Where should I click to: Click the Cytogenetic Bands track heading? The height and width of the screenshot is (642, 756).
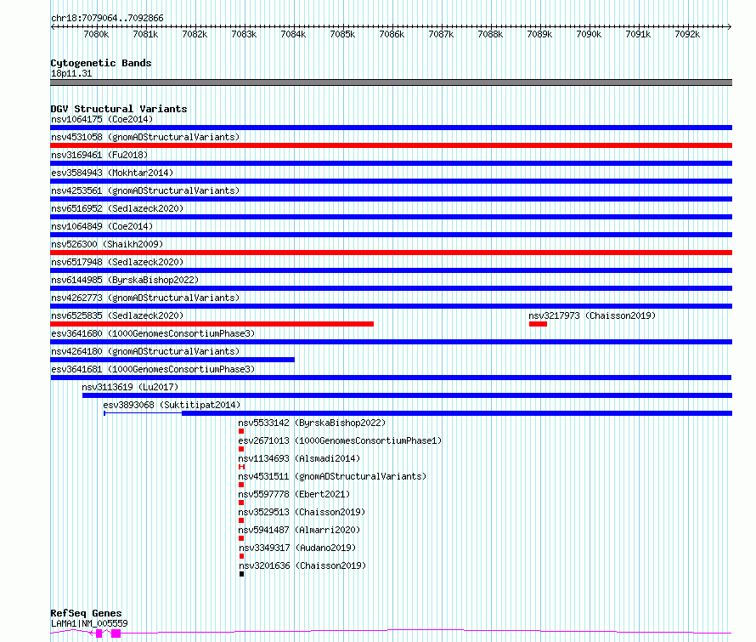click(101, 63)
